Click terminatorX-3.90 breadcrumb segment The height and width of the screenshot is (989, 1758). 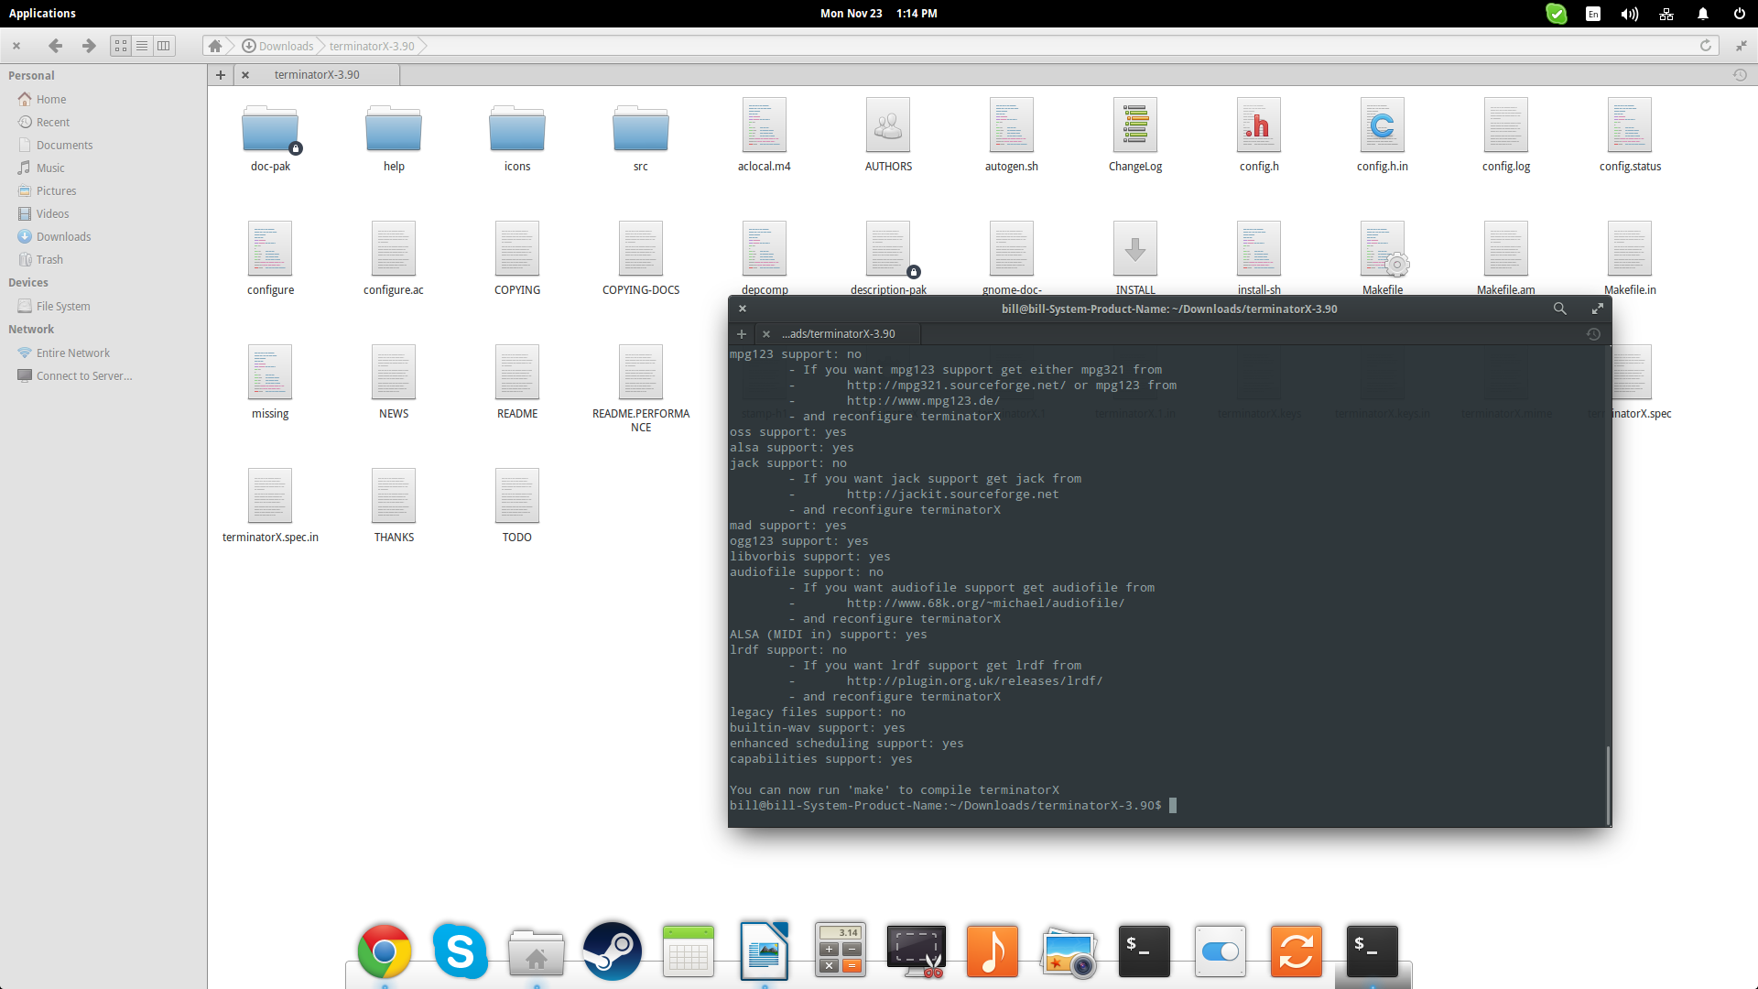coord(372,46)
